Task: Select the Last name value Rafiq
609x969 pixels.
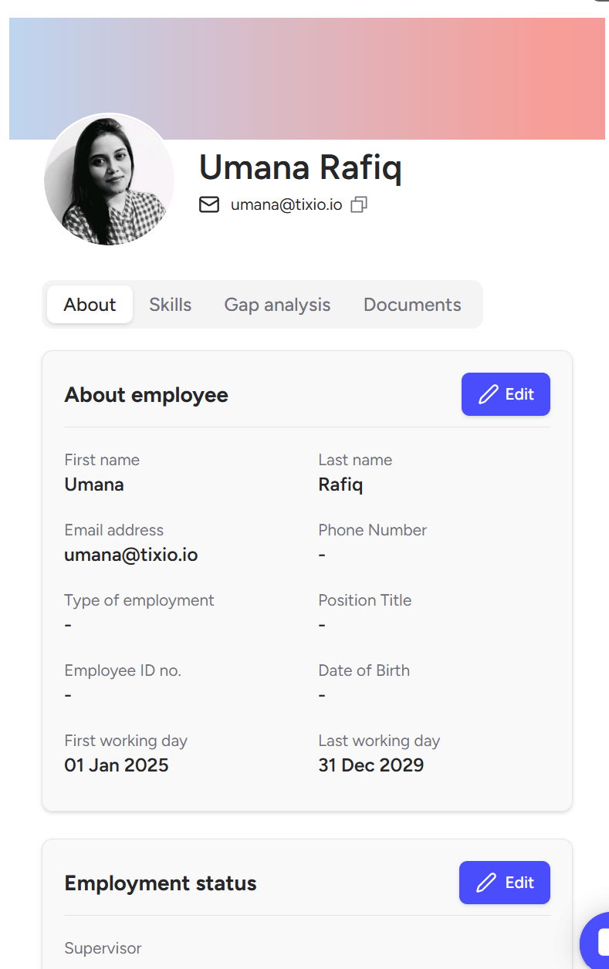Action: point(340,484)
